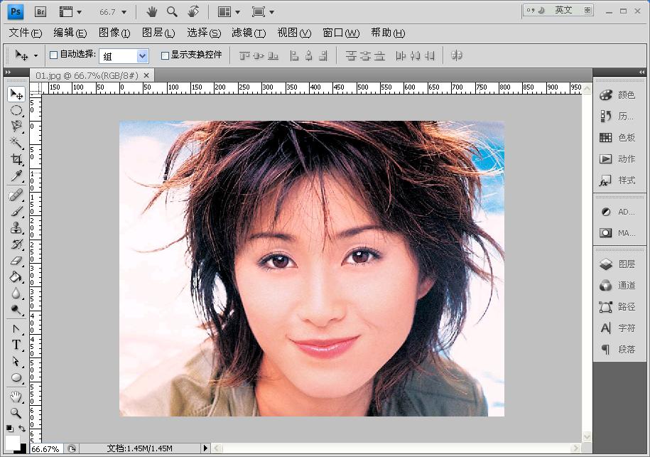Viewport: 650px width, 457px height.
Task: Enable the 自动选择 checkbox
Action: coord(53,55)
